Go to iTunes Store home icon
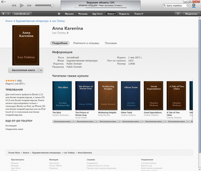The image size is (201, 171). click(59, 14)
